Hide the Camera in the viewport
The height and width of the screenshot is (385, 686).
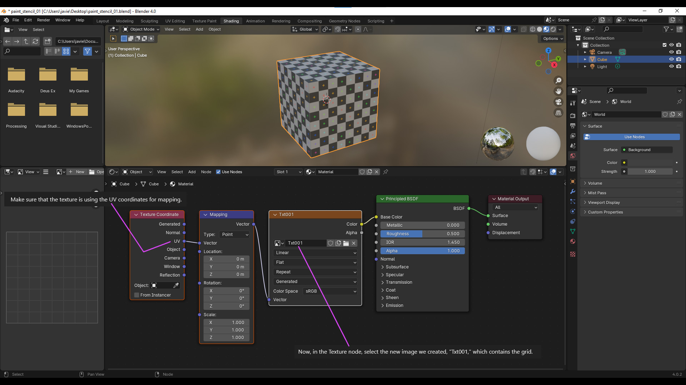coord(671,52)
